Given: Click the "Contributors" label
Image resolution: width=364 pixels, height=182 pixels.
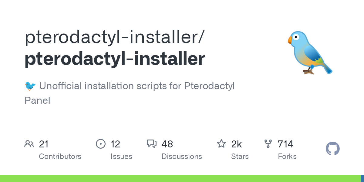Looking at the screenshot, I should pos(60,157).
